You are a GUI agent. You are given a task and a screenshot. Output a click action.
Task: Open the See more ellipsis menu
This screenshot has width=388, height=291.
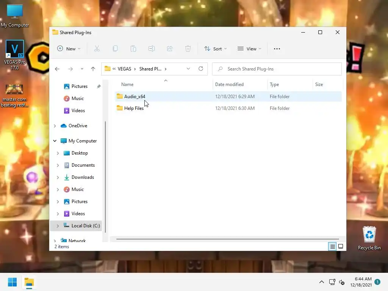[277, 49]
